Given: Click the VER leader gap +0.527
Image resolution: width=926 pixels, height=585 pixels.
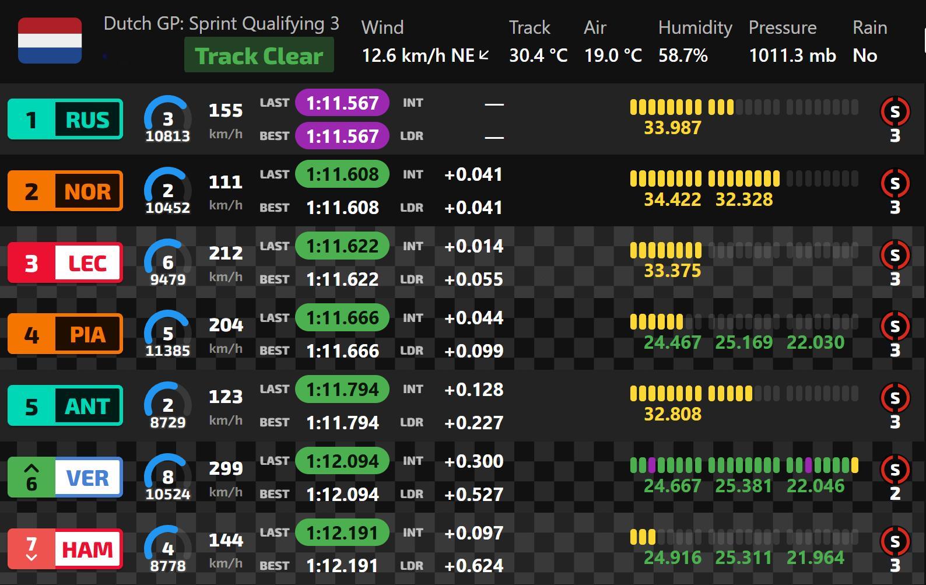Looking at the screenshot, I should (x=473, y=494).
